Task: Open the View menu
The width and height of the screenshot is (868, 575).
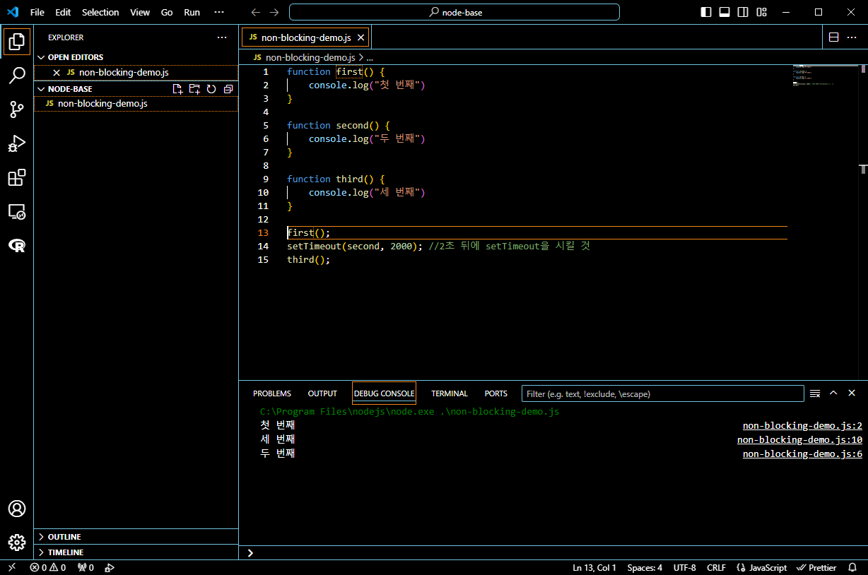Action: click(140, 12)
